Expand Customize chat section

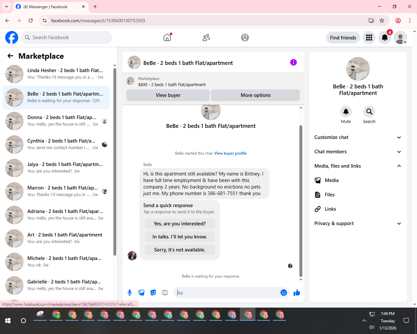coord(358,137)
